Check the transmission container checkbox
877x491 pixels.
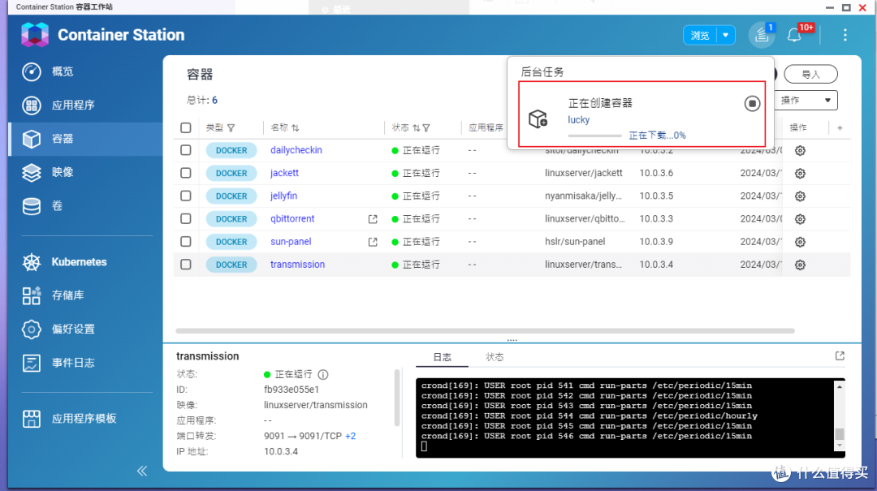(186, 265)
